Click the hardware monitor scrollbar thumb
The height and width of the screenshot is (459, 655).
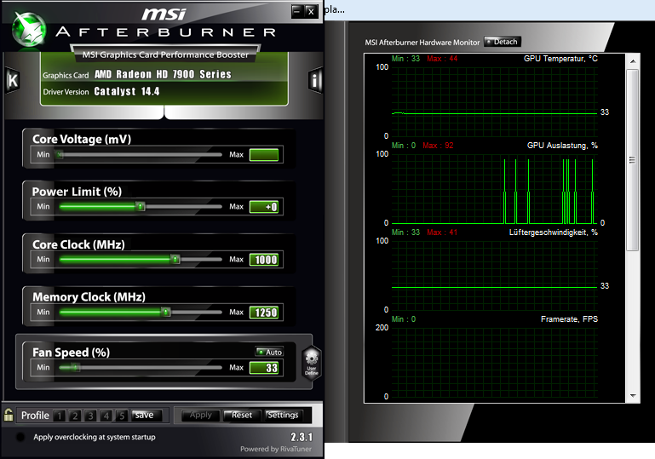pyautogui.click(x=633, y=160)
